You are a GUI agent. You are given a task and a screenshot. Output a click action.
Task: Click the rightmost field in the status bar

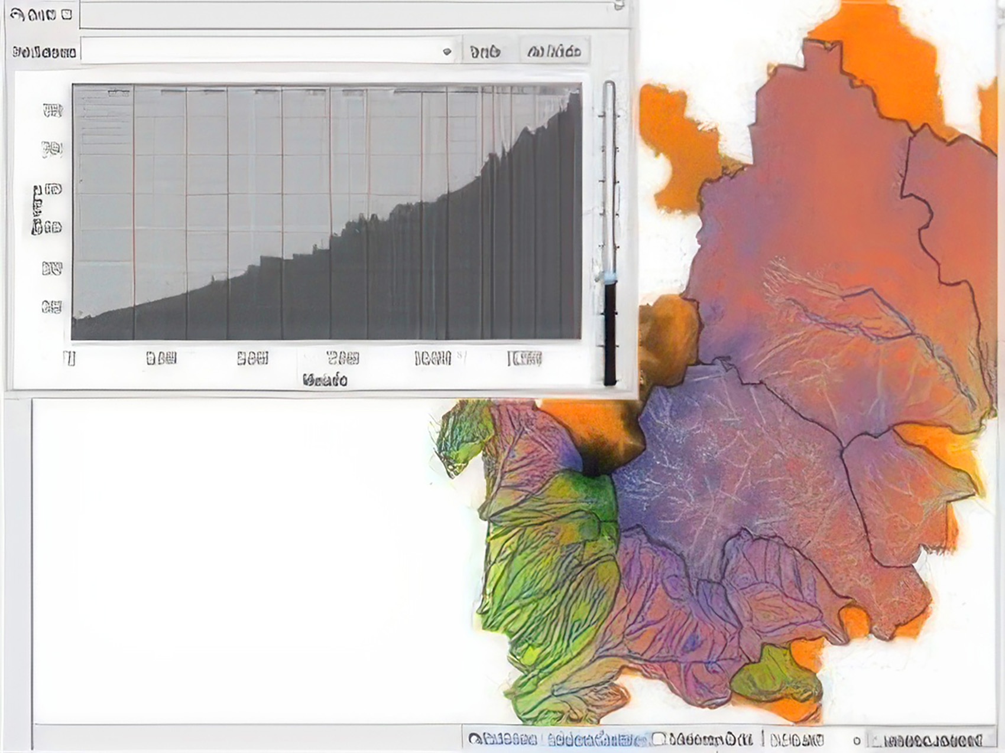click(931, 740)
